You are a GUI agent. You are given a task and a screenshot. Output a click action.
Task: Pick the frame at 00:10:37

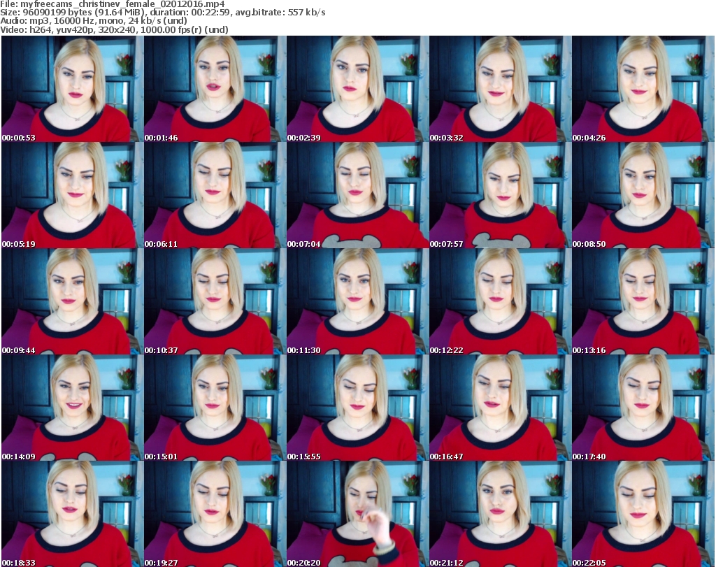tap(215, 302)
